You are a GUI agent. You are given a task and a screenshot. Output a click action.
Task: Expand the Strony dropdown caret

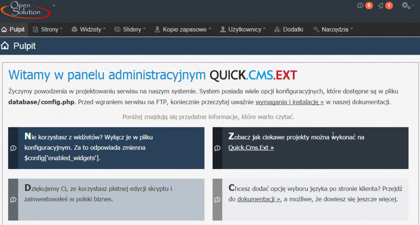point(61,29)
